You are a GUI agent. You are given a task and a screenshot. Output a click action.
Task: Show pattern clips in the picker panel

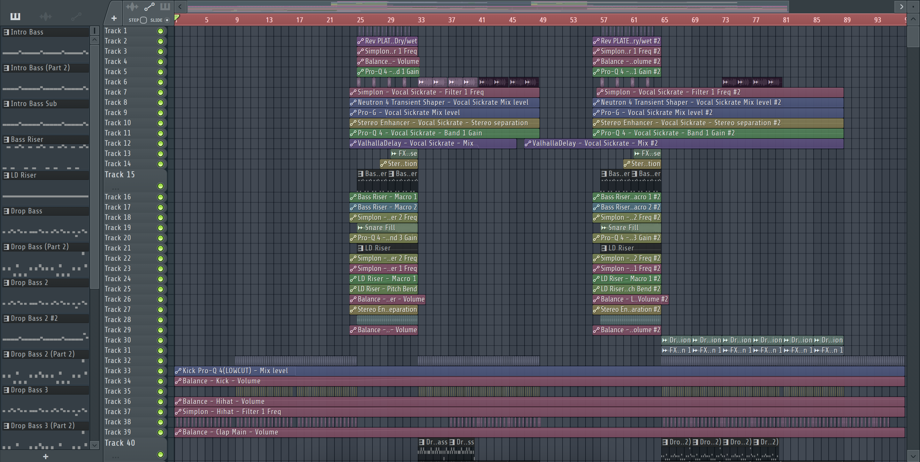pos(15,16)
